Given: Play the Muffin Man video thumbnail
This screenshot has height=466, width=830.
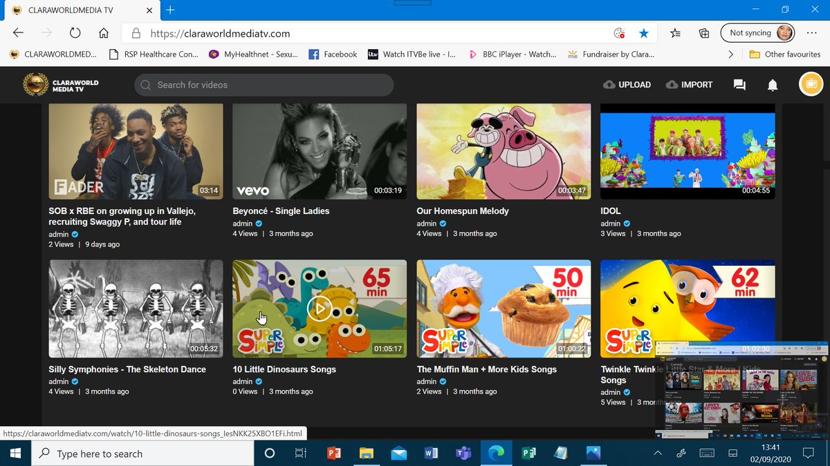Looking at the screenshot, I should (504, 309).
